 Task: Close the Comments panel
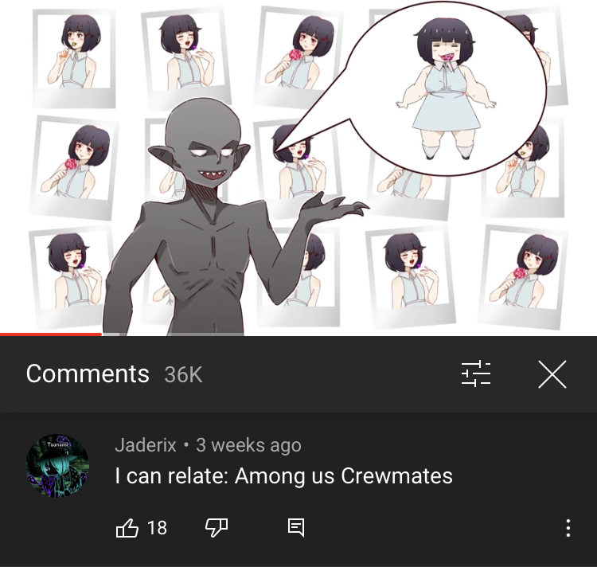[x=552, y=374]
